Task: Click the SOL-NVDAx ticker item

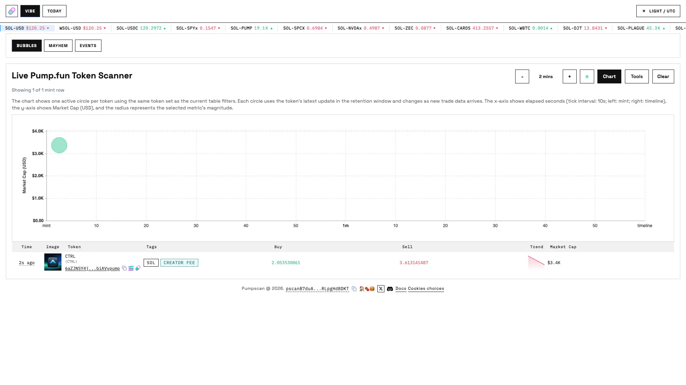Action: [x=361, y=28]
